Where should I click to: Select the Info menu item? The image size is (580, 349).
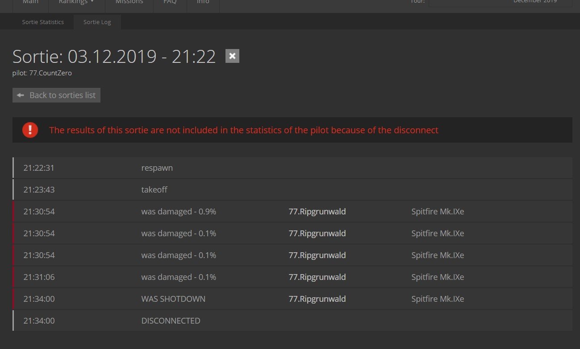pyautogui.click(x=203, y=2)
